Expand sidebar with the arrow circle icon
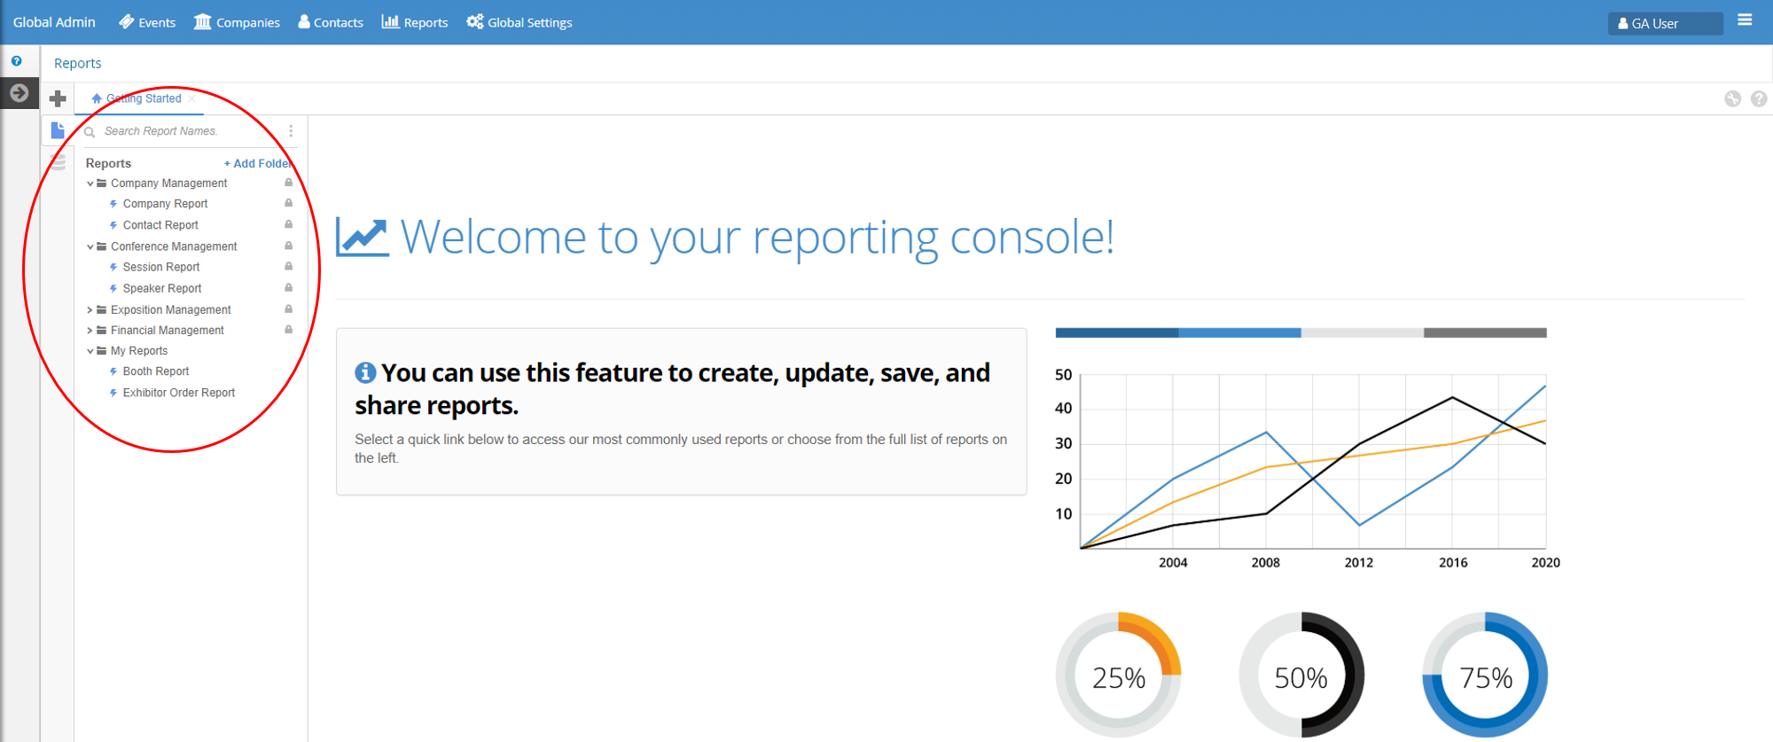The image size is (1773, 742). click(19, 93)
